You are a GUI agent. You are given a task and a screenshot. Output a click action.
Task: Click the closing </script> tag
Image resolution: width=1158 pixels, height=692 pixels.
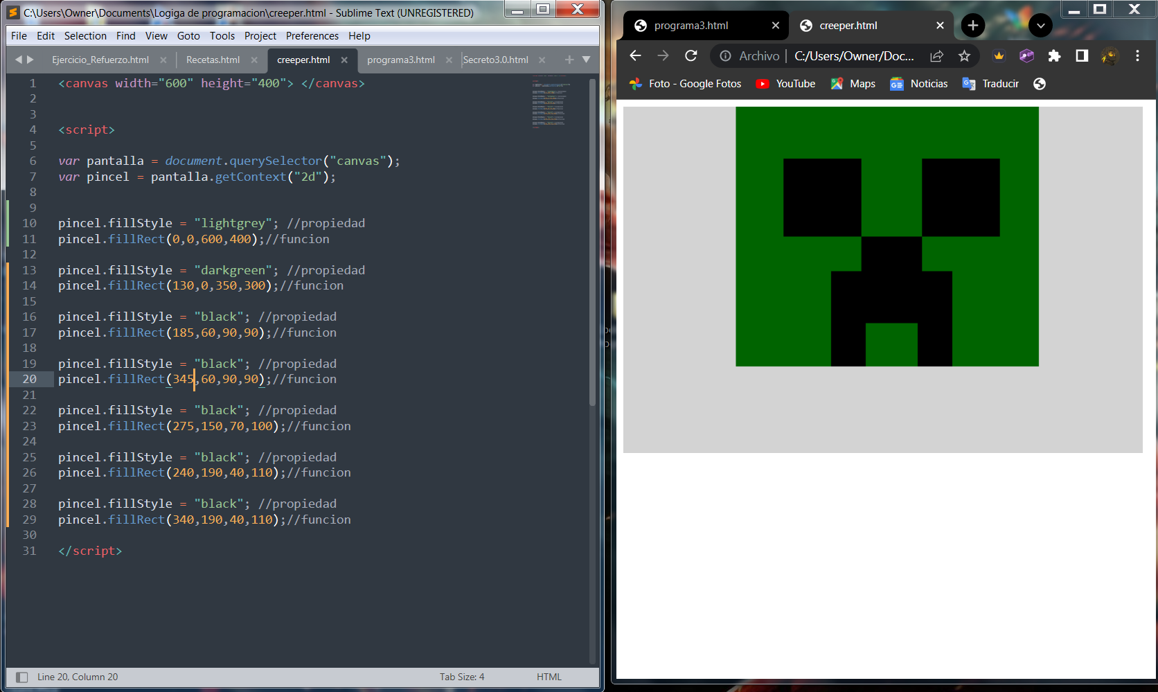[90, 551]
